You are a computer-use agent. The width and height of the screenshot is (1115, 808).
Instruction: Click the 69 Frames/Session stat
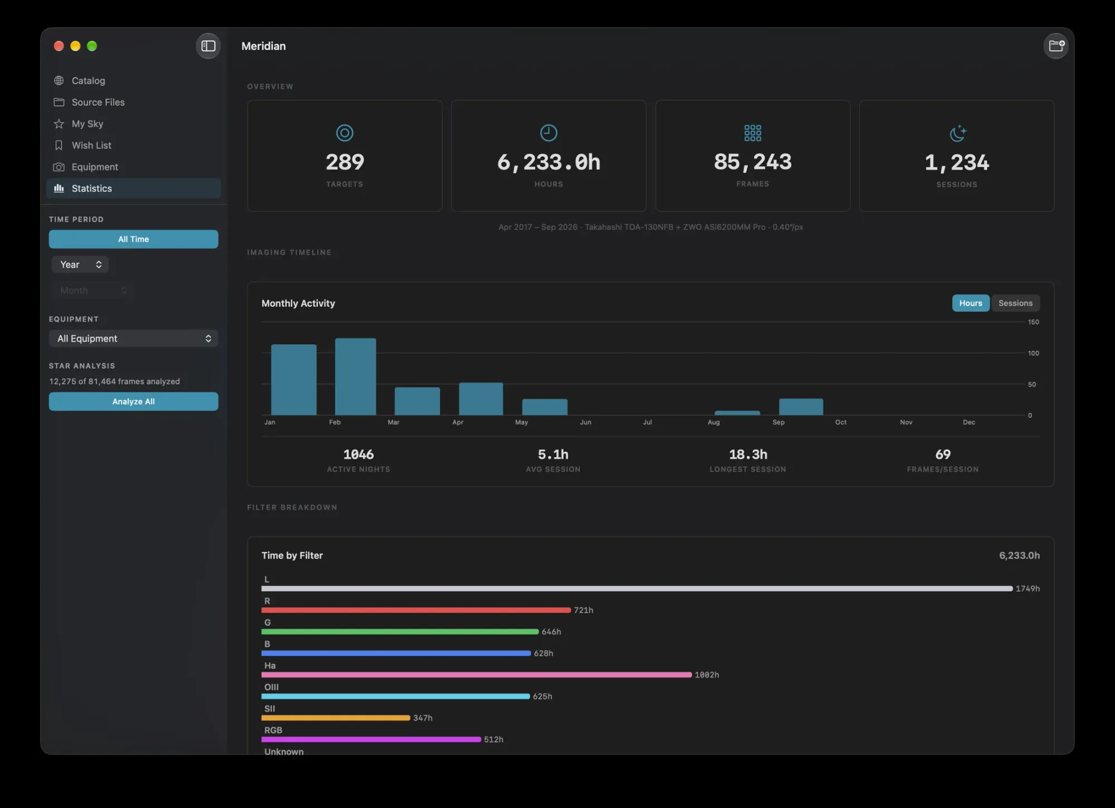coord(943,454)
